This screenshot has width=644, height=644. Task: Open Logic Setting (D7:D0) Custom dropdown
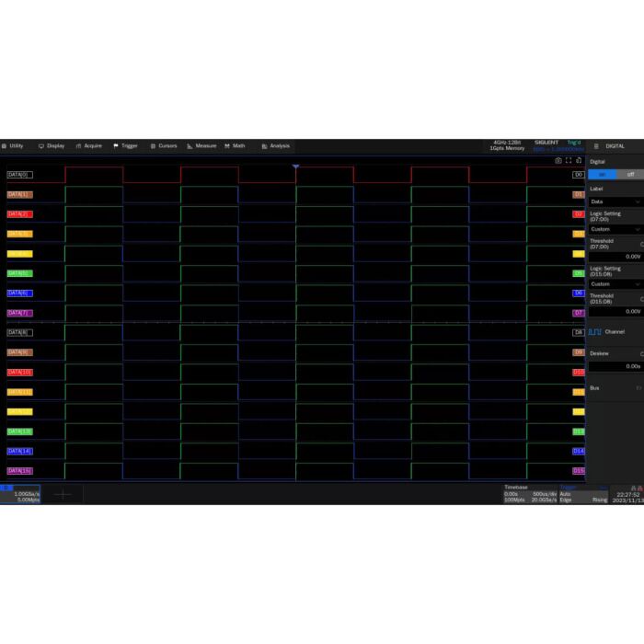615,229
